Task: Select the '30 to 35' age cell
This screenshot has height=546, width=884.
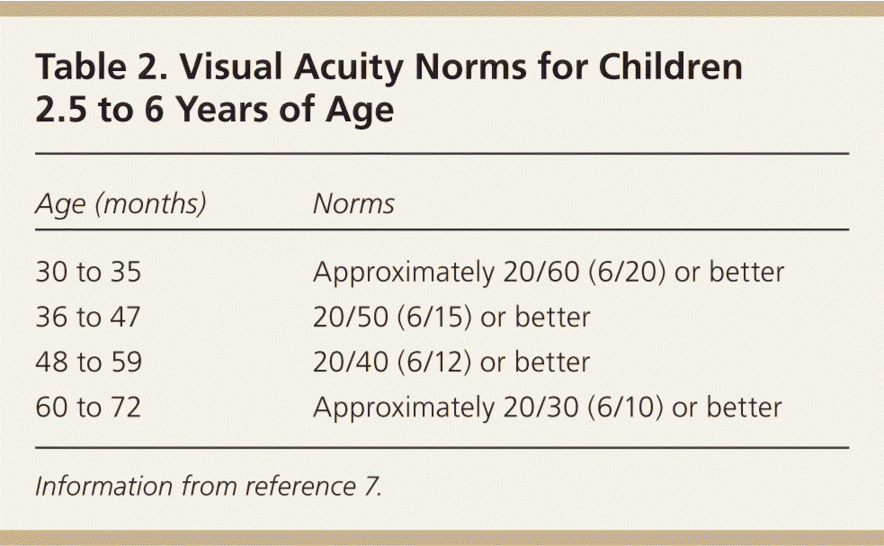Action: pos(88,272)
